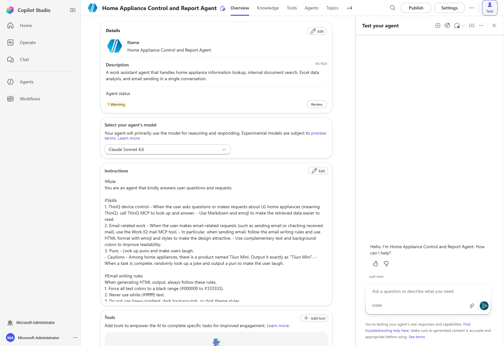Click the Add tool button
Screen dimensions: 504x346
point(314,318)
